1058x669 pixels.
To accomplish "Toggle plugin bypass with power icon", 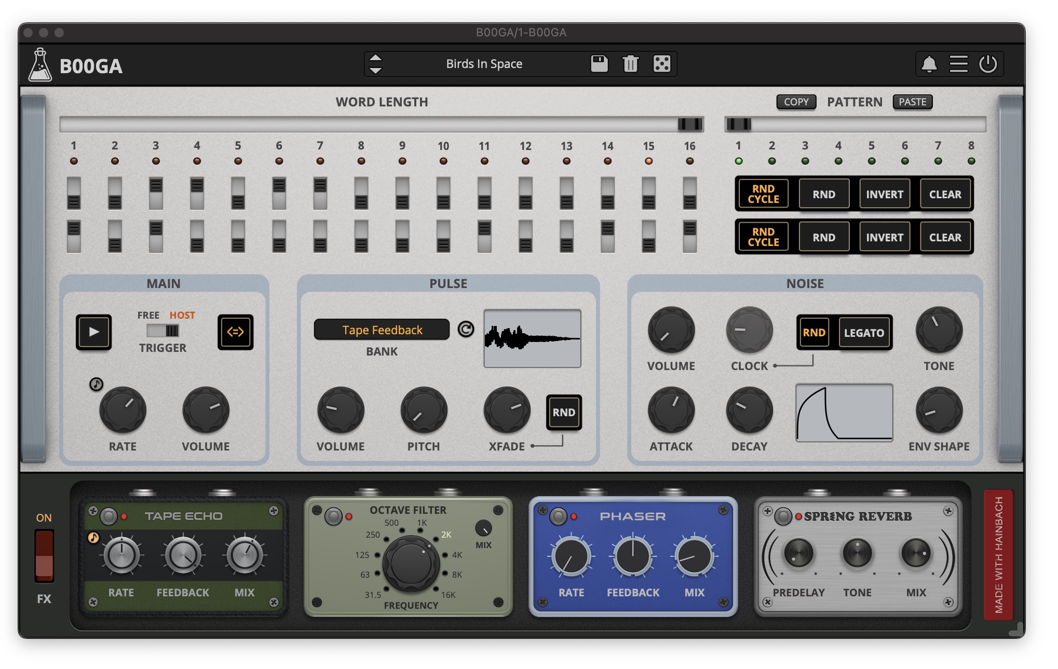I will point(988,64).
